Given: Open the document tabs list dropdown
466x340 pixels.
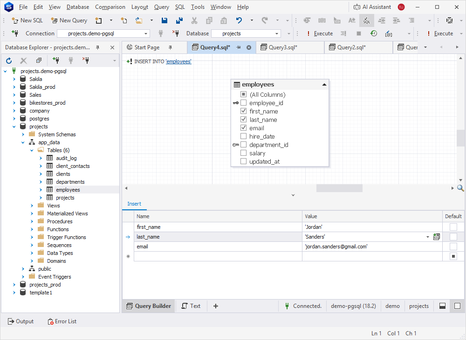Looking at the screenshot, I should (425, 47).
